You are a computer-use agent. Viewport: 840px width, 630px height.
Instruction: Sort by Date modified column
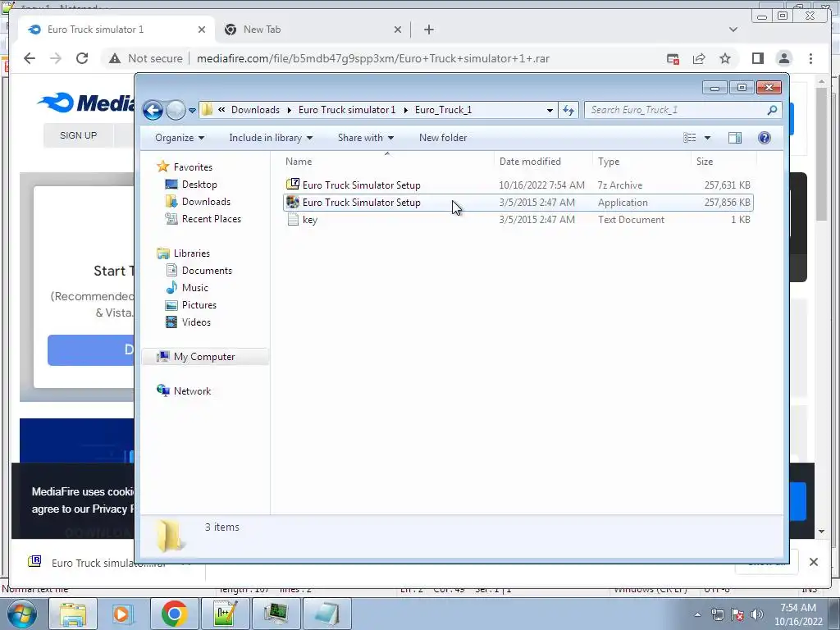click(x=543, y=162)
